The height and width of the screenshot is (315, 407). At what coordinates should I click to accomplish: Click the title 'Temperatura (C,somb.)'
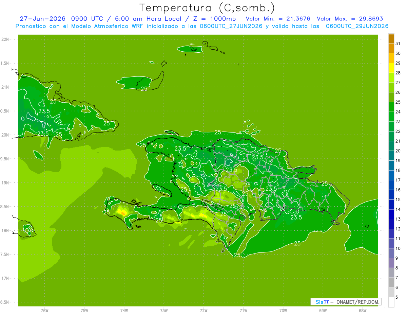[207, 8]
